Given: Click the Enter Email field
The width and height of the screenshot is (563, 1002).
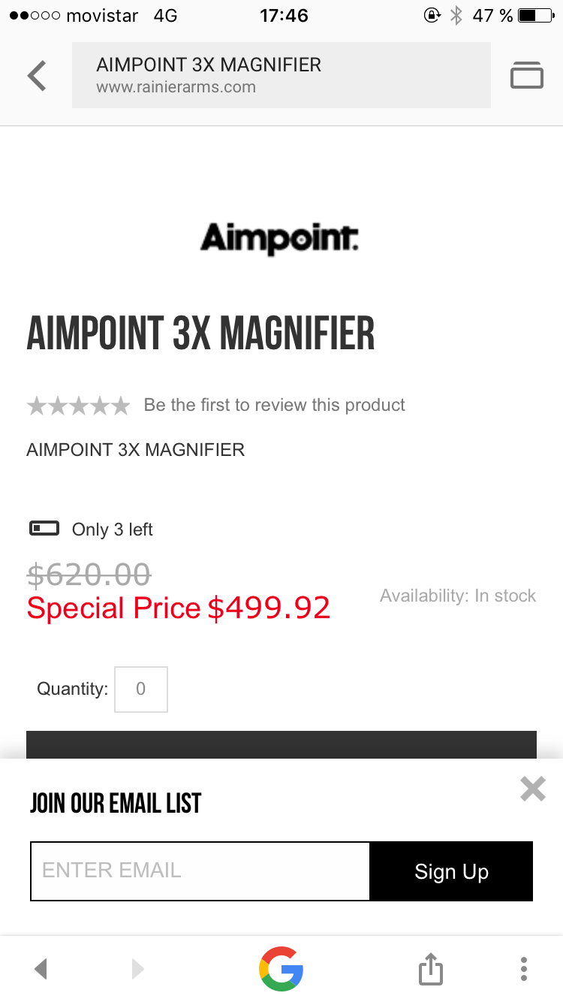Looking at the screenshot, I should [200, 871].
